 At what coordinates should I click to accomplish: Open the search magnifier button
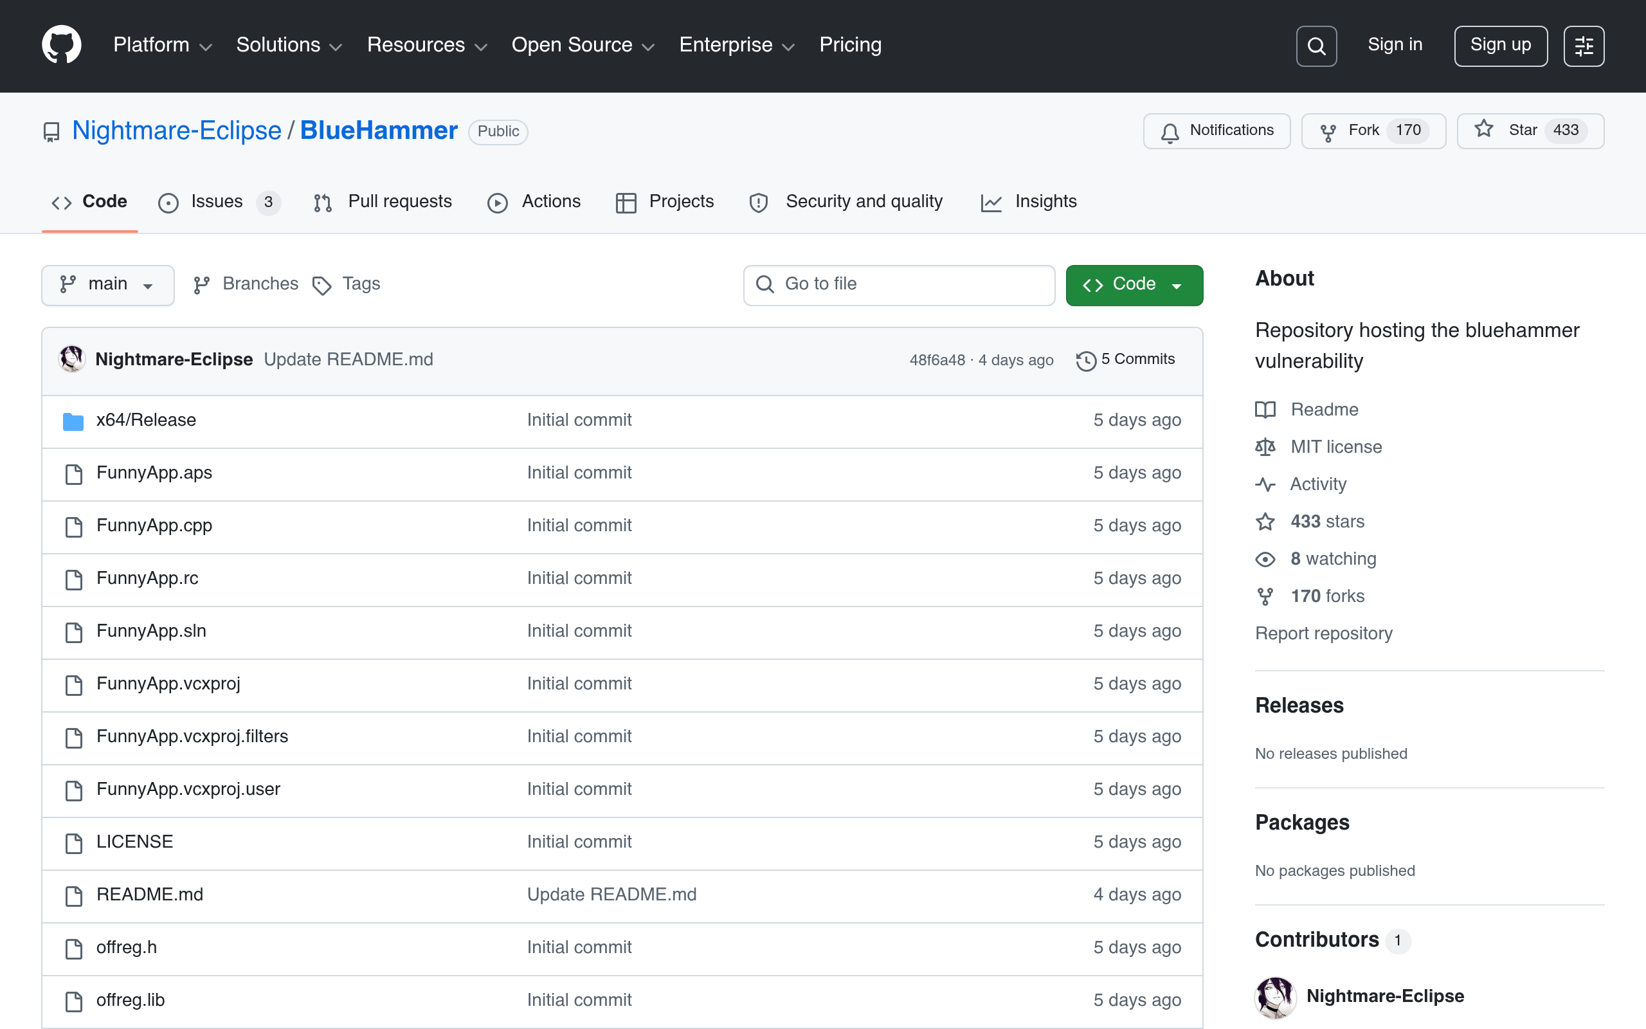coord(1316,46)
